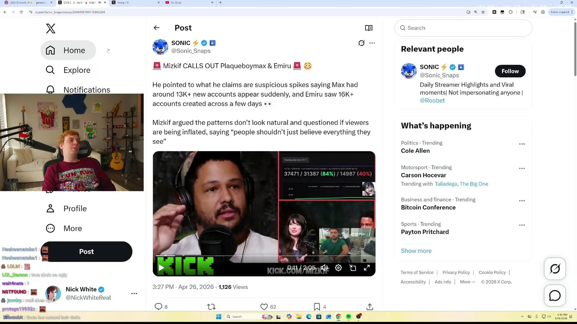Click the share icon under the post

tap(370, 307)
